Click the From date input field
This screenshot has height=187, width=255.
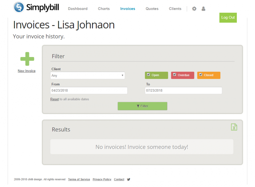click(x=89, y=90)
